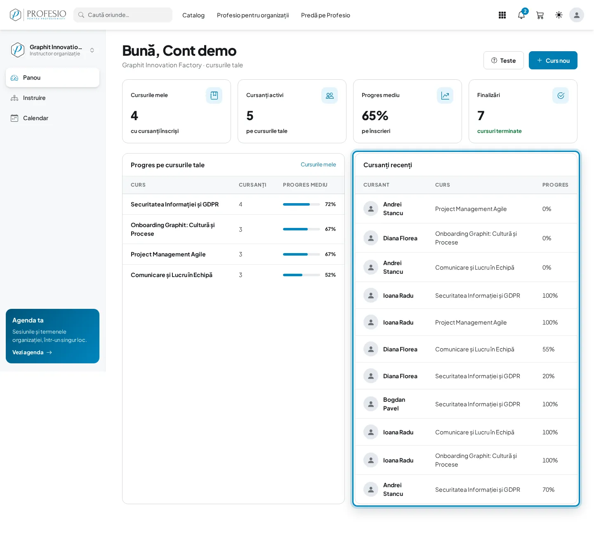Click the "20%" progress value
Screen dimensions: 594x557
pos(548,376)
